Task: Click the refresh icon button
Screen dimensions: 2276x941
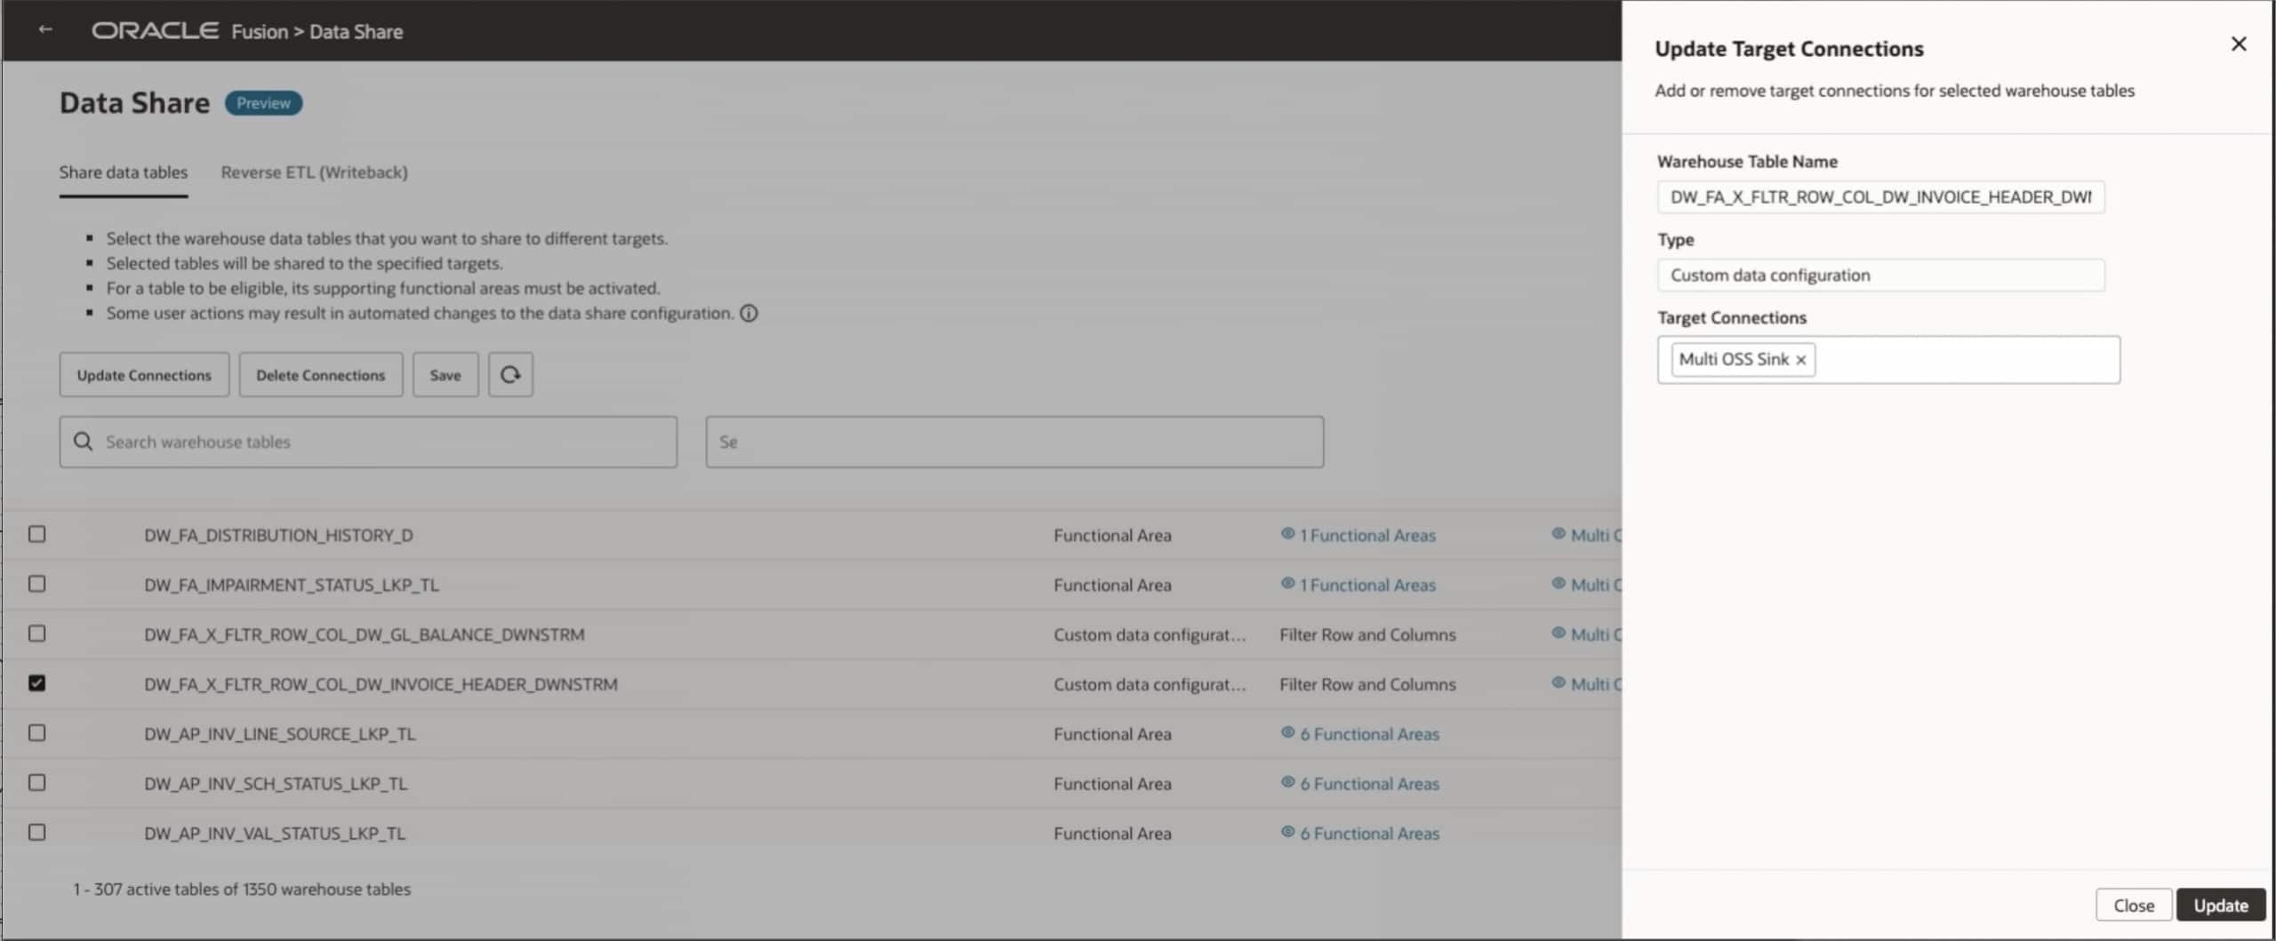Action: [x=510, y=375]
